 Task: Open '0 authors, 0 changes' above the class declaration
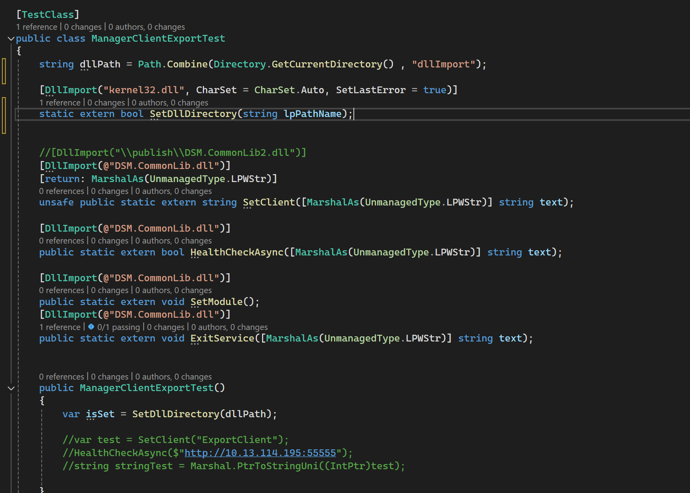click(147, 27)
